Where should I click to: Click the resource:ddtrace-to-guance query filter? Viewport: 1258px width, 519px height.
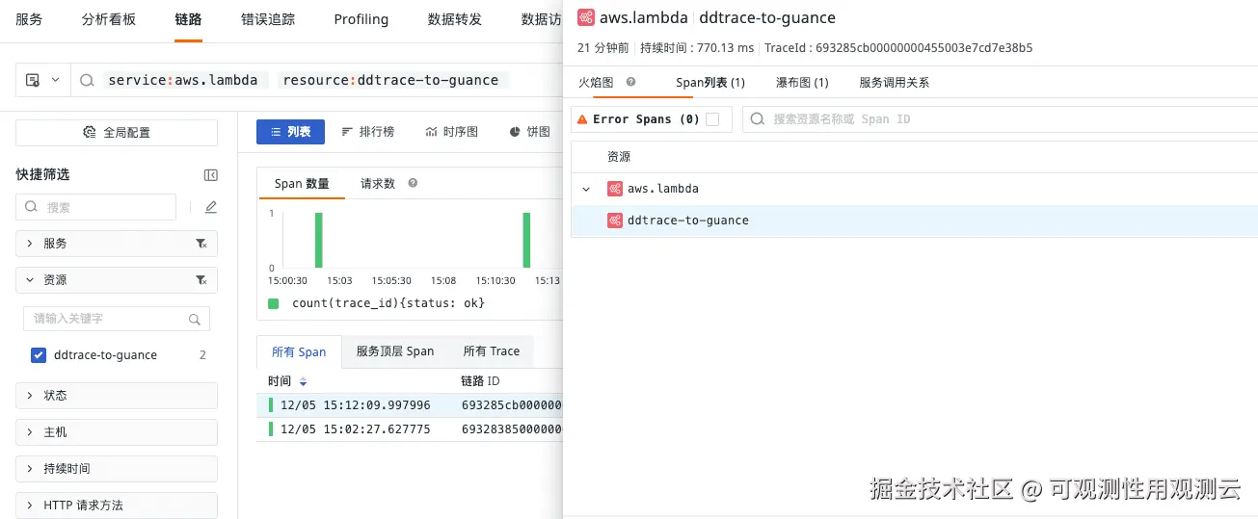(x=390, y=80)
